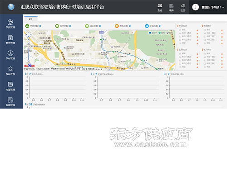The width and height of the screenshot is (227, 181).
Task: Click the green 学员总数 icon
Action: (27, 26)
